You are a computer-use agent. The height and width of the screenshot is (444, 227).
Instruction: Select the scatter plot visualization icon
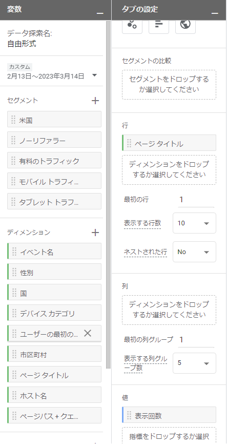tap(132, 25)
